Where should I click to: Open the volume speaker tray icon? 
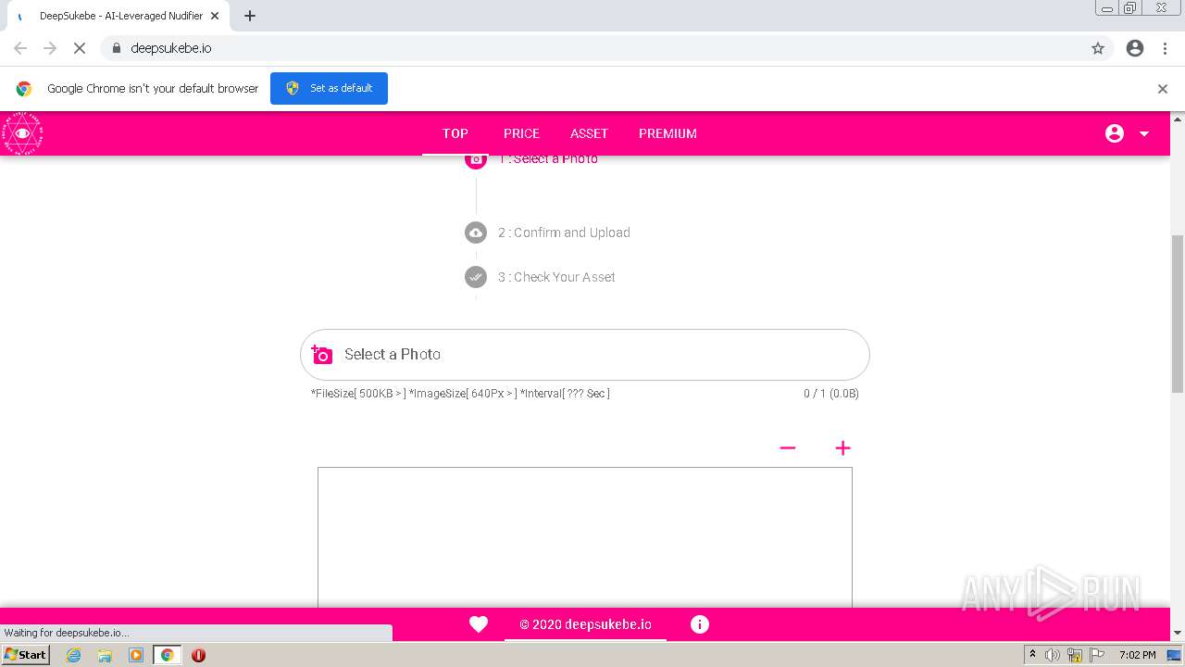(x=1053, y=655)
